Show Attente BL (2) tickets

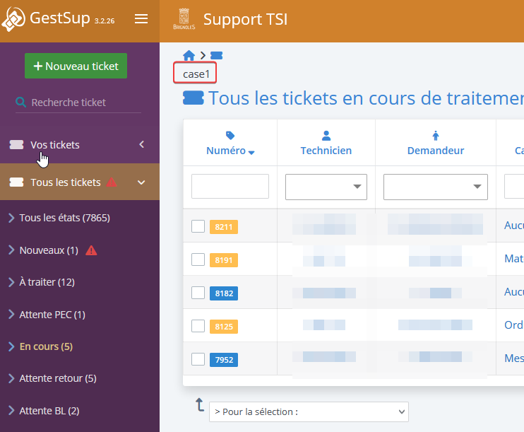click(49, 411)
